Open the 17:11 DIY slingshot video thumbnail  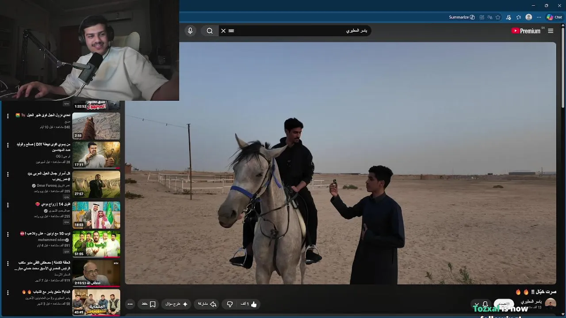(96, 155)
